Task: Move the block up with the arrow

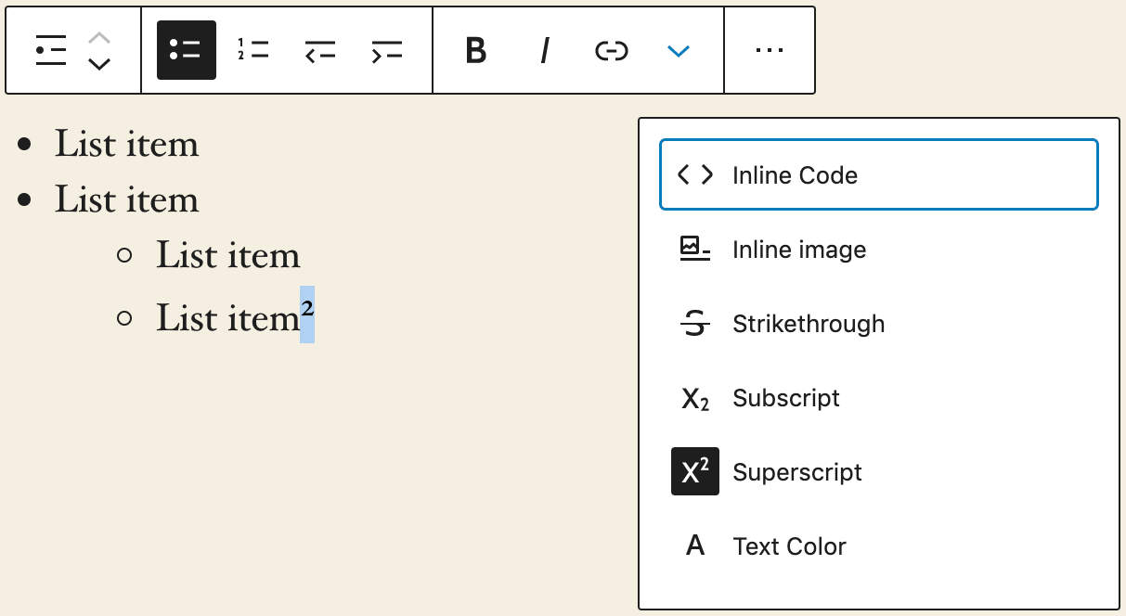Action: [97, 39]
